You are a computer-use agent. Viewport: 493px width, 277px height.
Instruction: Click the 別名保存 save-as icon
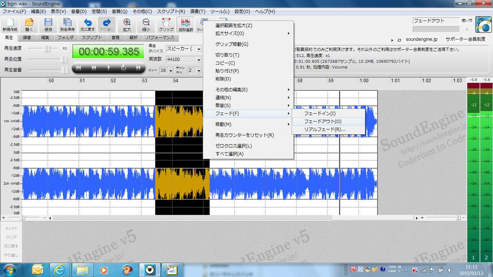pyautogui.click(x=67, y=25)
